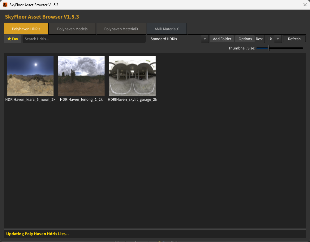Select the kiara_5_noon HDRI thumbnail
310x242 pixels.
30,76
